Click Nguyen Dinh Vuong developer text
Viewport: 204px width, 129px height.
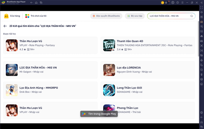click(x=128, y=72)
